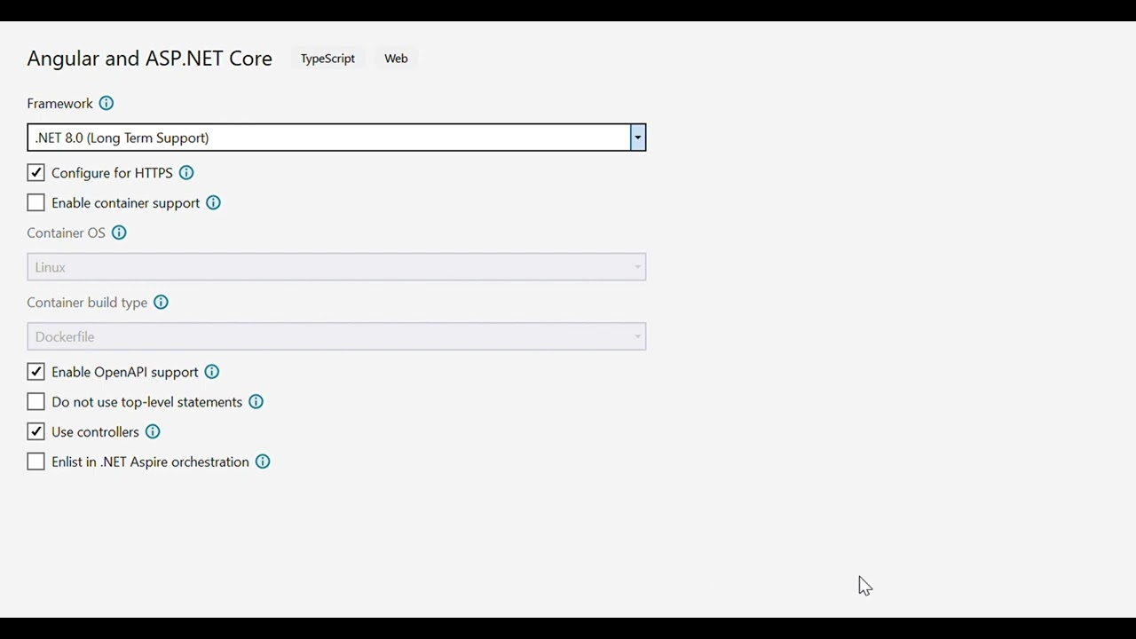Click info icon beside top-level statements option
Image resolution: width=1136 pixels, height=639 pixels.
pos(256,402)
